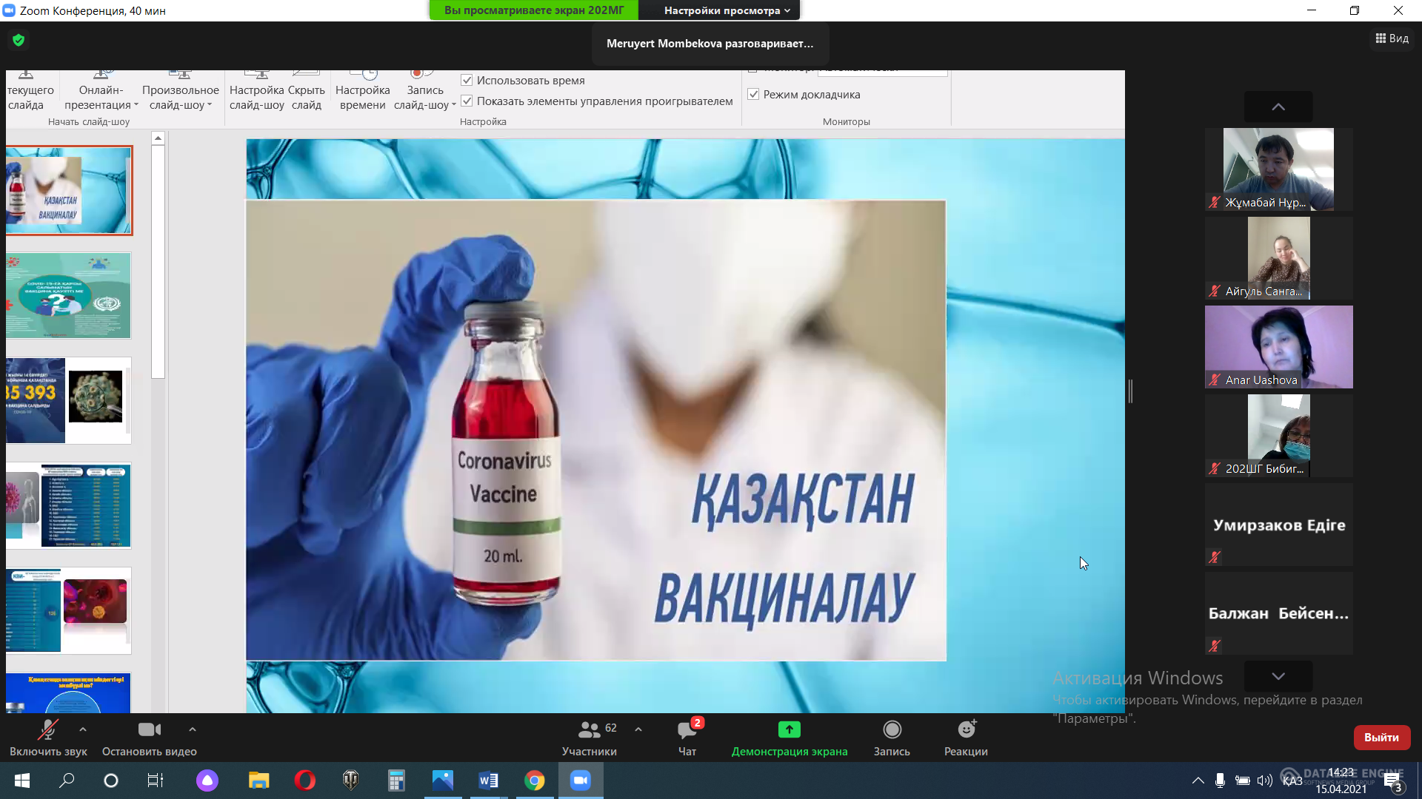This screenshot has height=799, width=1422.
Task: Select the second slide thumbnail in panel
Action: 68,296
